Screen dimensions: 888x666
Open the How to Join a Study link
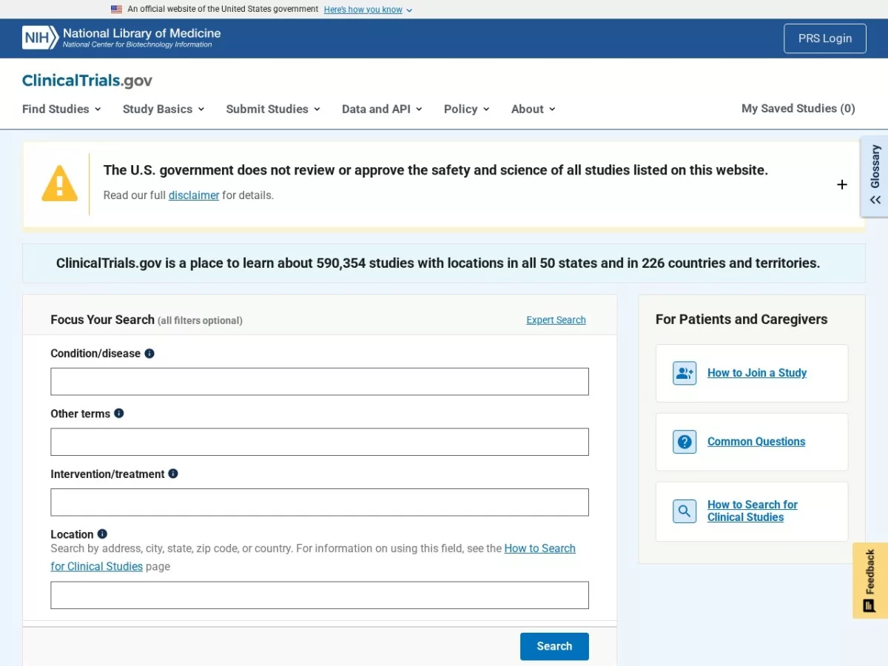point(757,373)
